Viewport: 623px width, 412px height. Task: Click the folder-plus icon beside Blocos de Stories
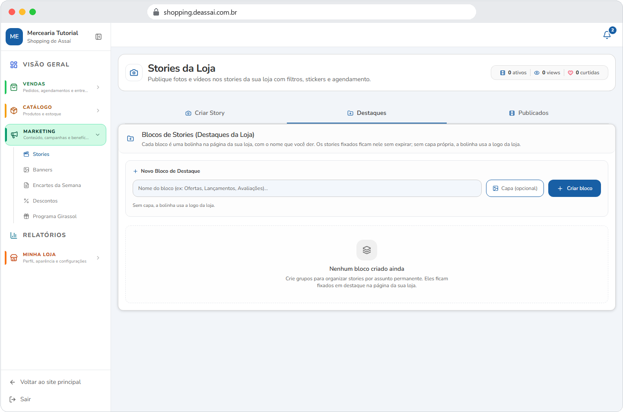130,139
